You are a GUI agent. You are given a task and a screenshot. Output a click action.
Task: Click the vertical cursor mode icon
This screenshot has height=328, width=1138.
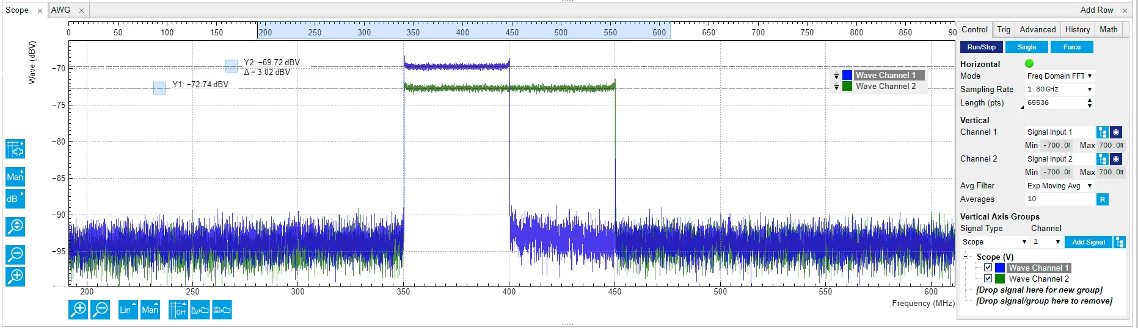[15, 149]
